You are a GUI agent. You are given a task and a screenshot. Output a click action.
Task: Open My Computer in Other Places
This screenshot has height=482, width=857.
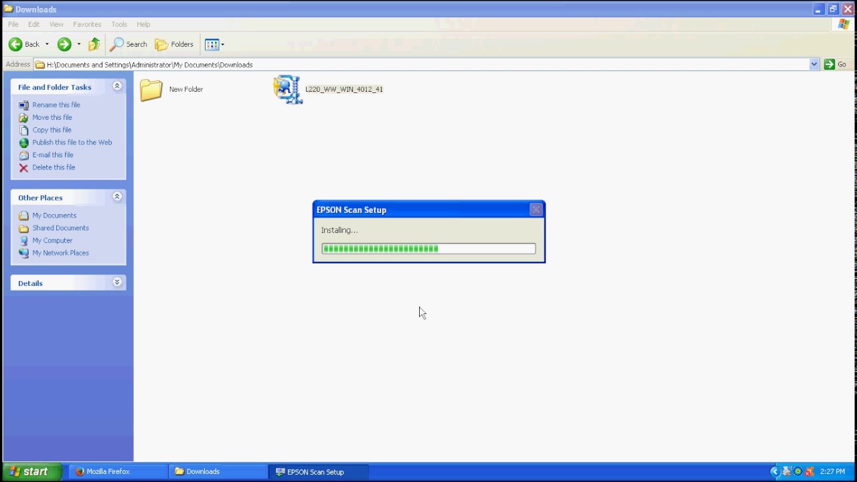(x=52, y=240)
